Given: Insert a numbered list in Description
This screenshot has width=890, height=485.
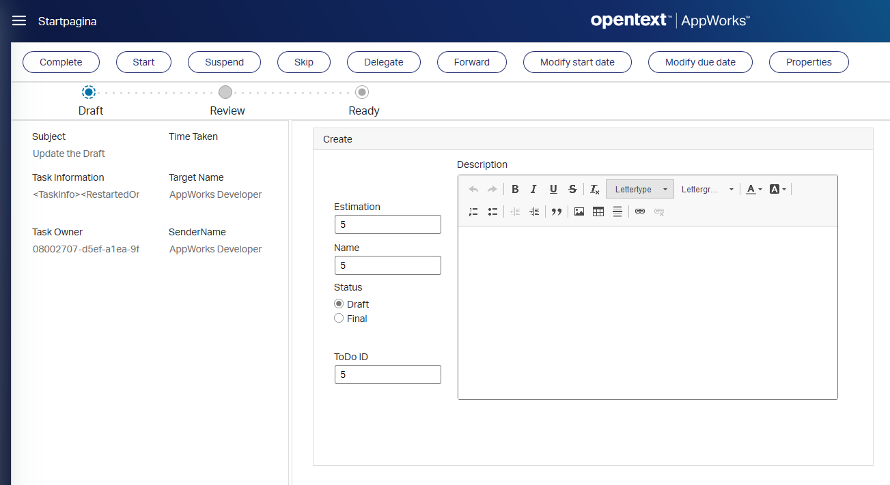Looking at the screenshot, I should (x=473, y=211).
